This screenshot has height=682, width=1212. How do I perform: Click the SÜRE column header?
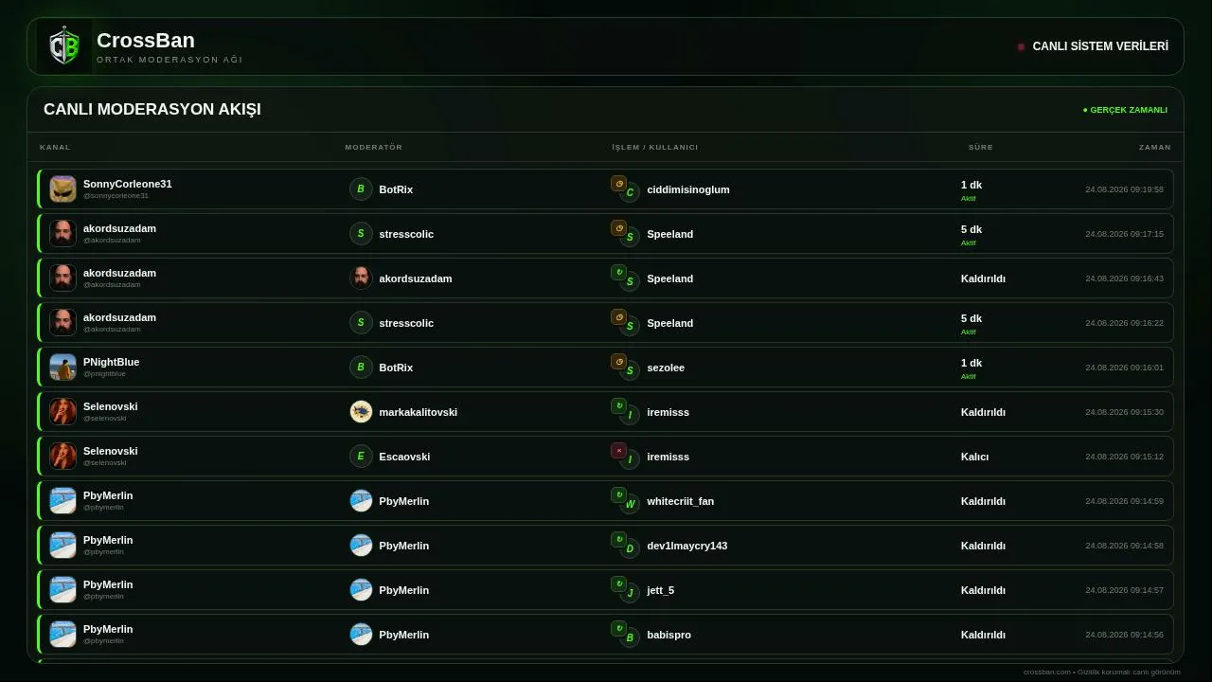(x=981, y=147)
